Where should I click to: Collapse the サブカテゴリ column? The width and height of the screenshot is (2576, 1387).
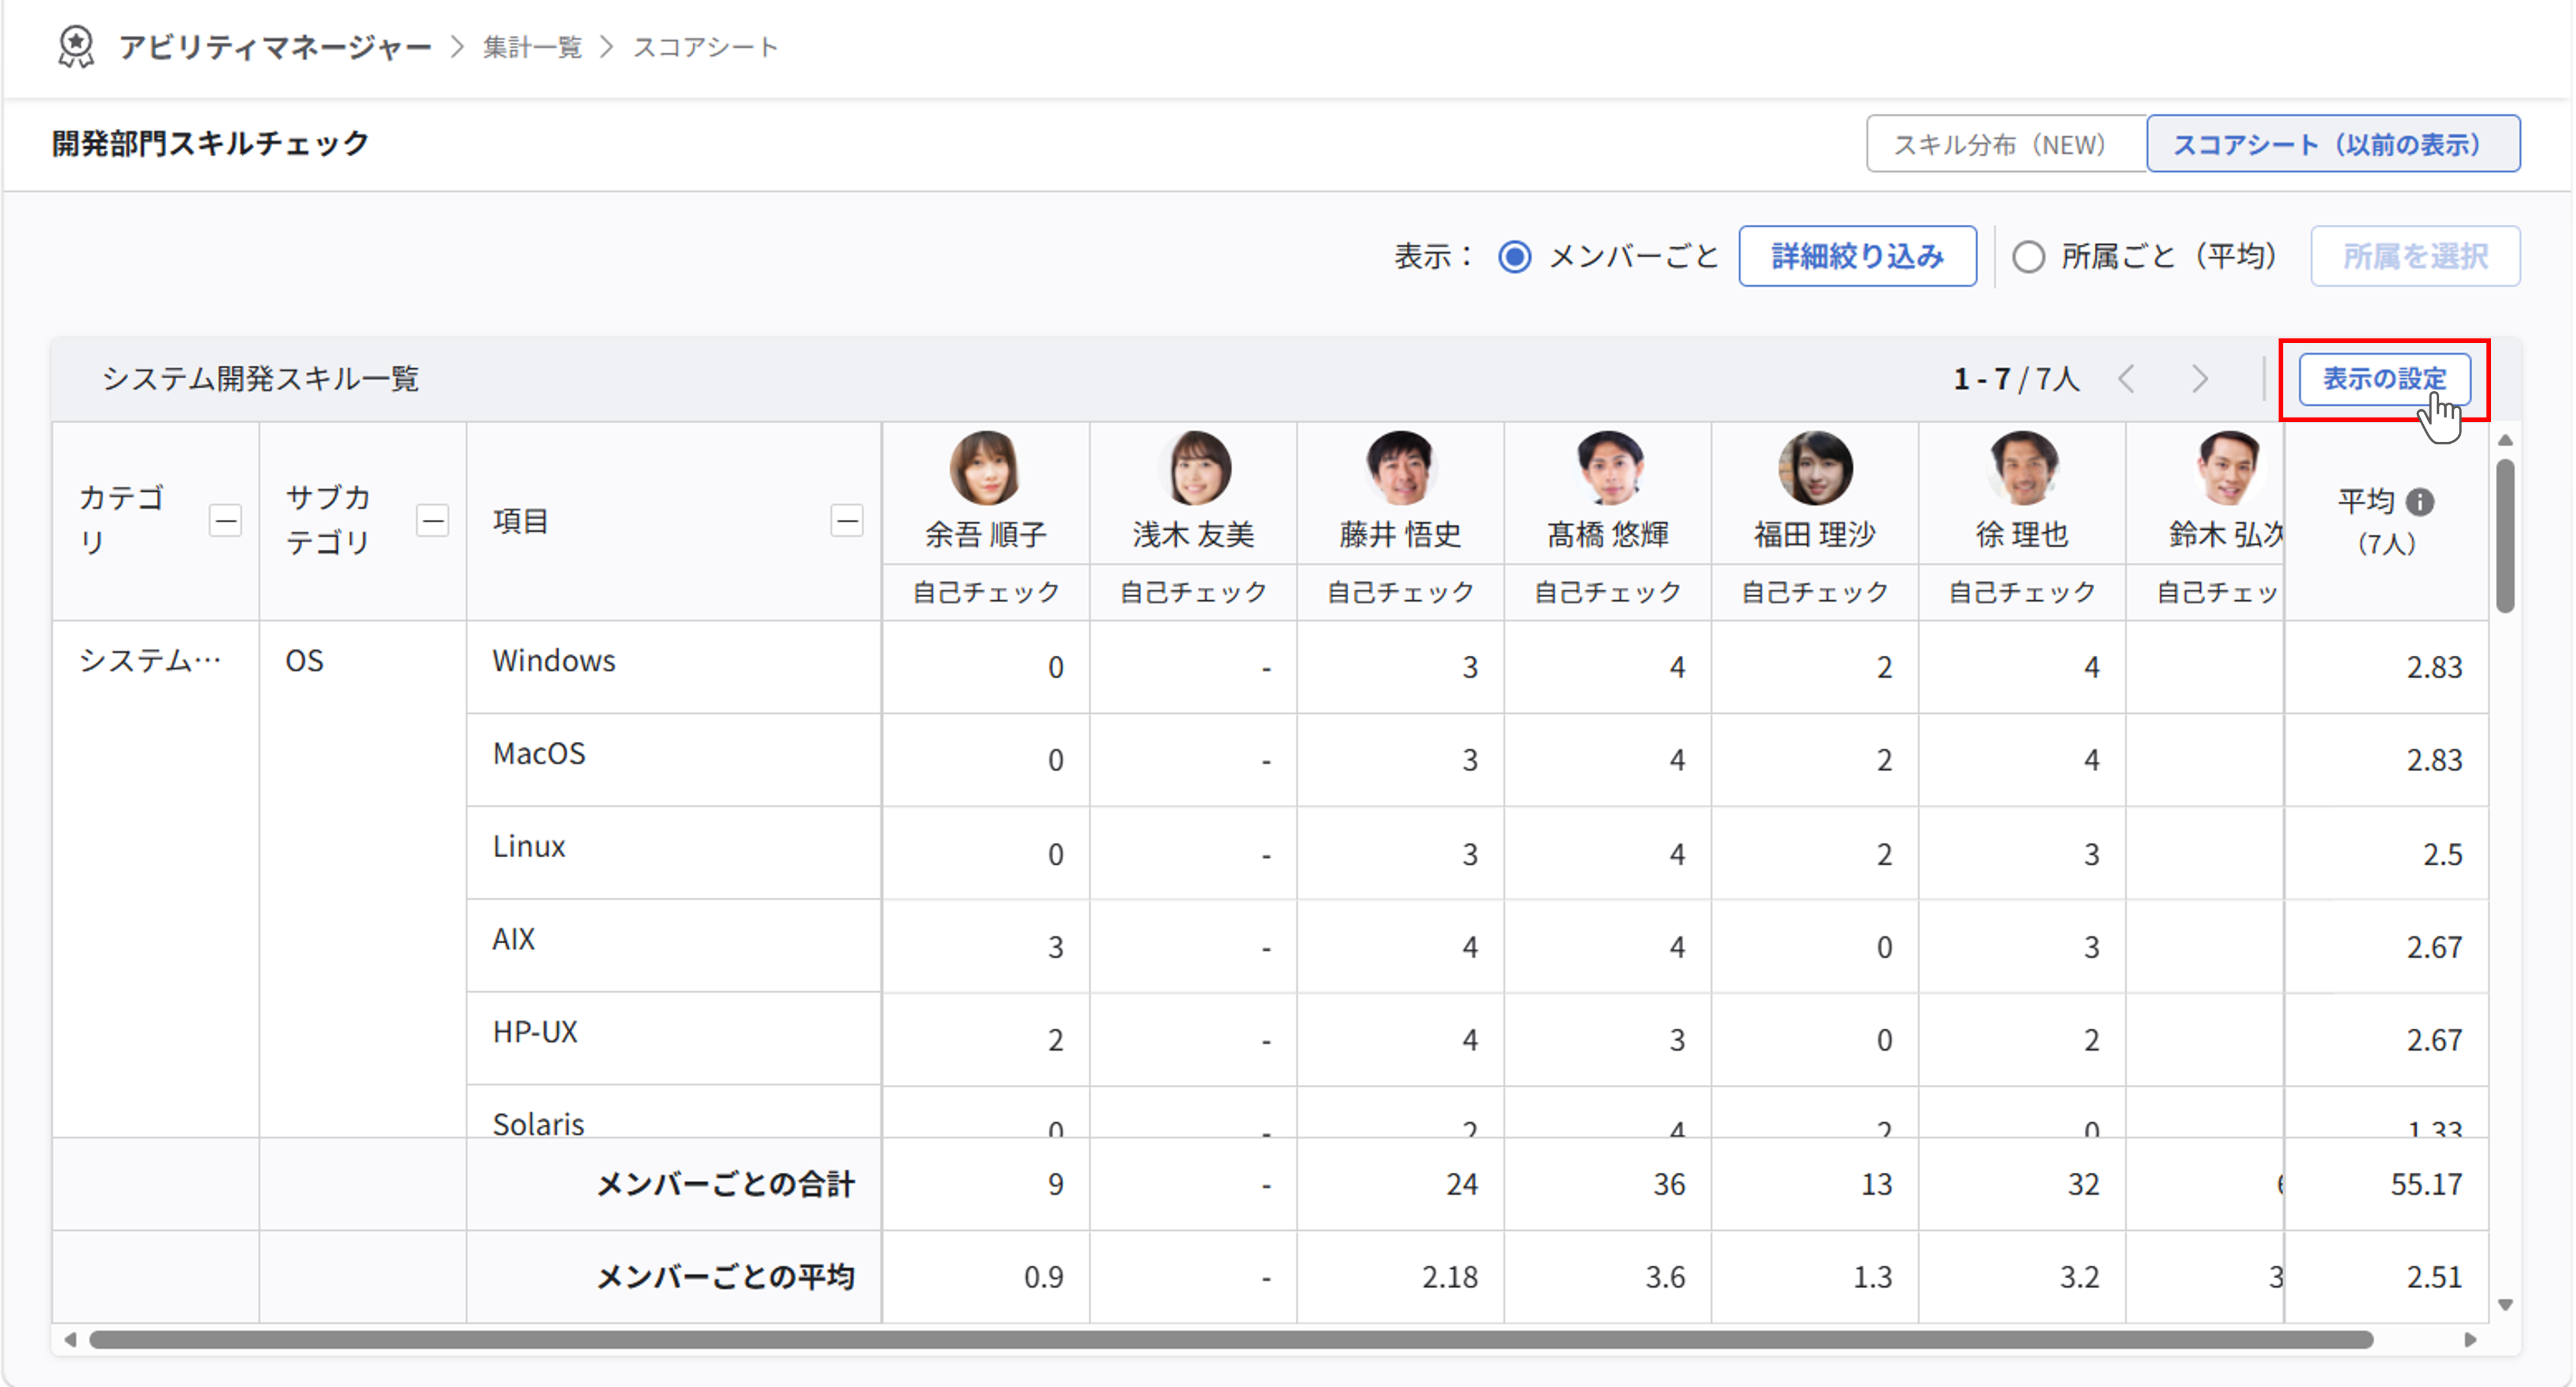pyautogui.click(x=432, y=521)
